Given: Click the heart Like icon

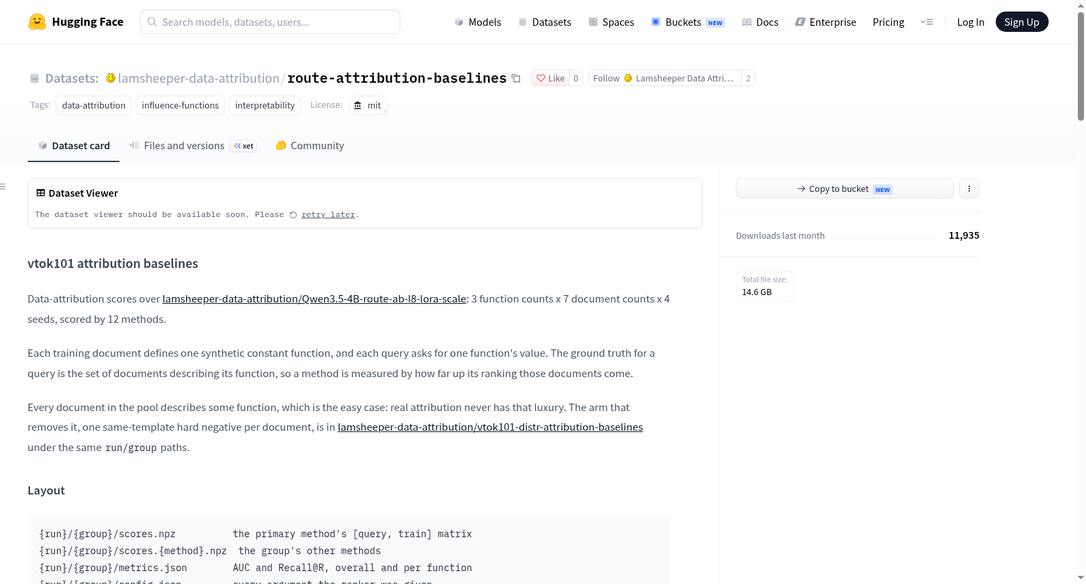Looking at the screenshot, I should click(541, 78).
